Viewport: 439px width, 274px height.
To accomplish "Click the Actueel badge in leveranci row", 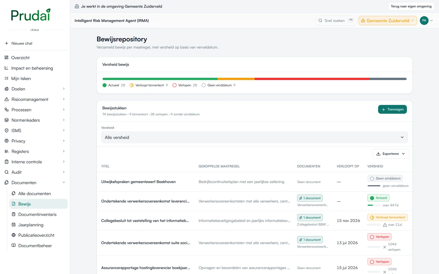I will [378, 198].
